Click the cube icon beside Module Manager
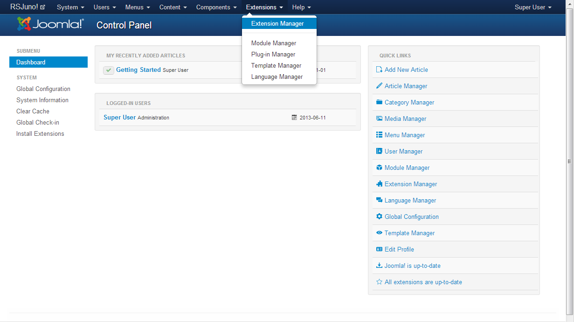Viewport: 574px width, 322px height. (x=379, y=168)
